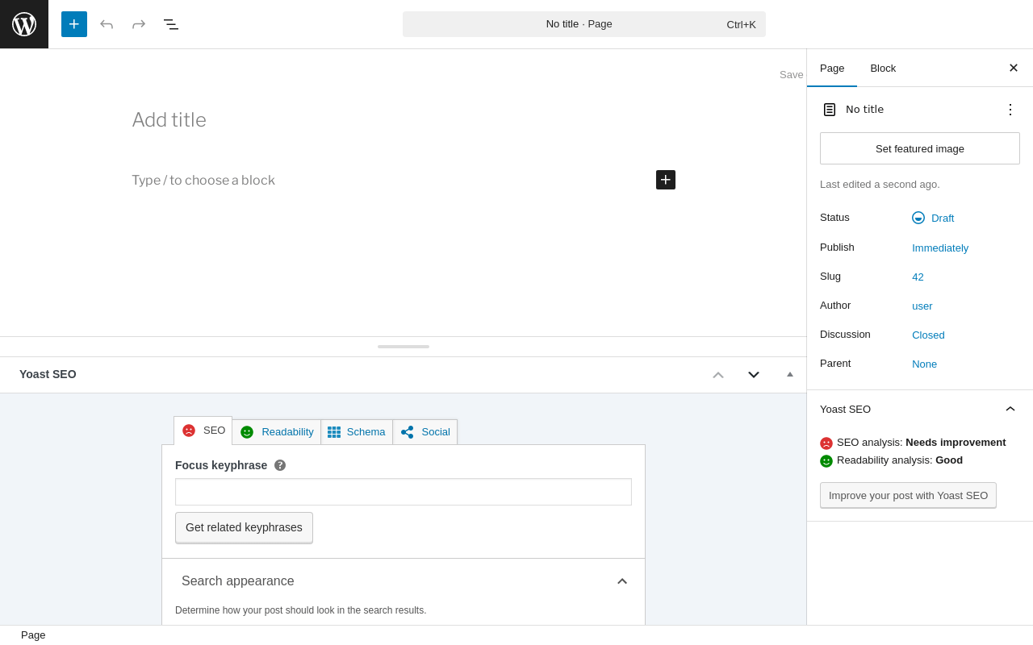Click the Add title field
This screenshot has height=645, width=1033.
tap(404, 120)
